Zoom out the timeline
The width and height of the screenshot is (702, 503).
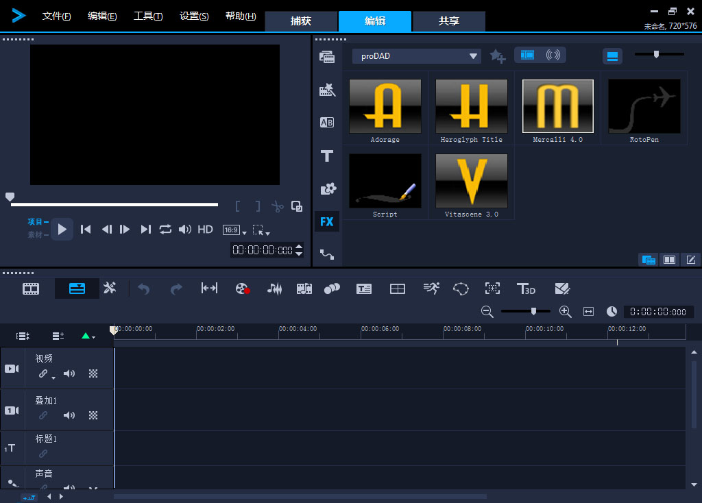(x=487, y=312)
